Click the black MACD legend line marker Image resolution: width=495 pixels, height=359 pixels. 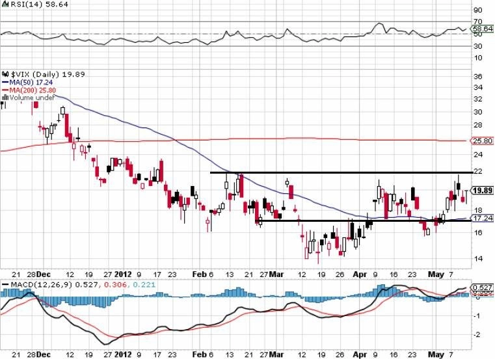click(x=5, y=284)
